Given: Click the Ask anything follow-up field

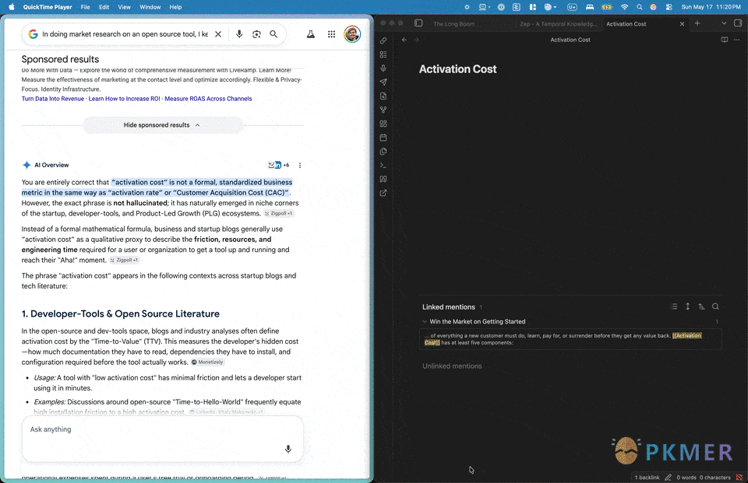Looking at the screenshot, I should coord(162,438).
